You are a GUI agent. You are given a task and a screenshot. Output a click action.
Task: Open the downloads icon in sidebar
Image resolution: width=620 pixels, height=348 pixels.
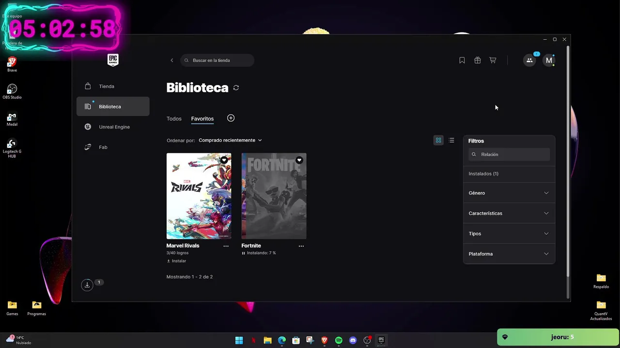tap(87, 285)
